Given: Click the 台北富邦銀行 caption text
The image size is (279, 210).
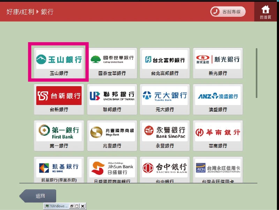Looking at the screenshot, I should click(x=165, y=73).
